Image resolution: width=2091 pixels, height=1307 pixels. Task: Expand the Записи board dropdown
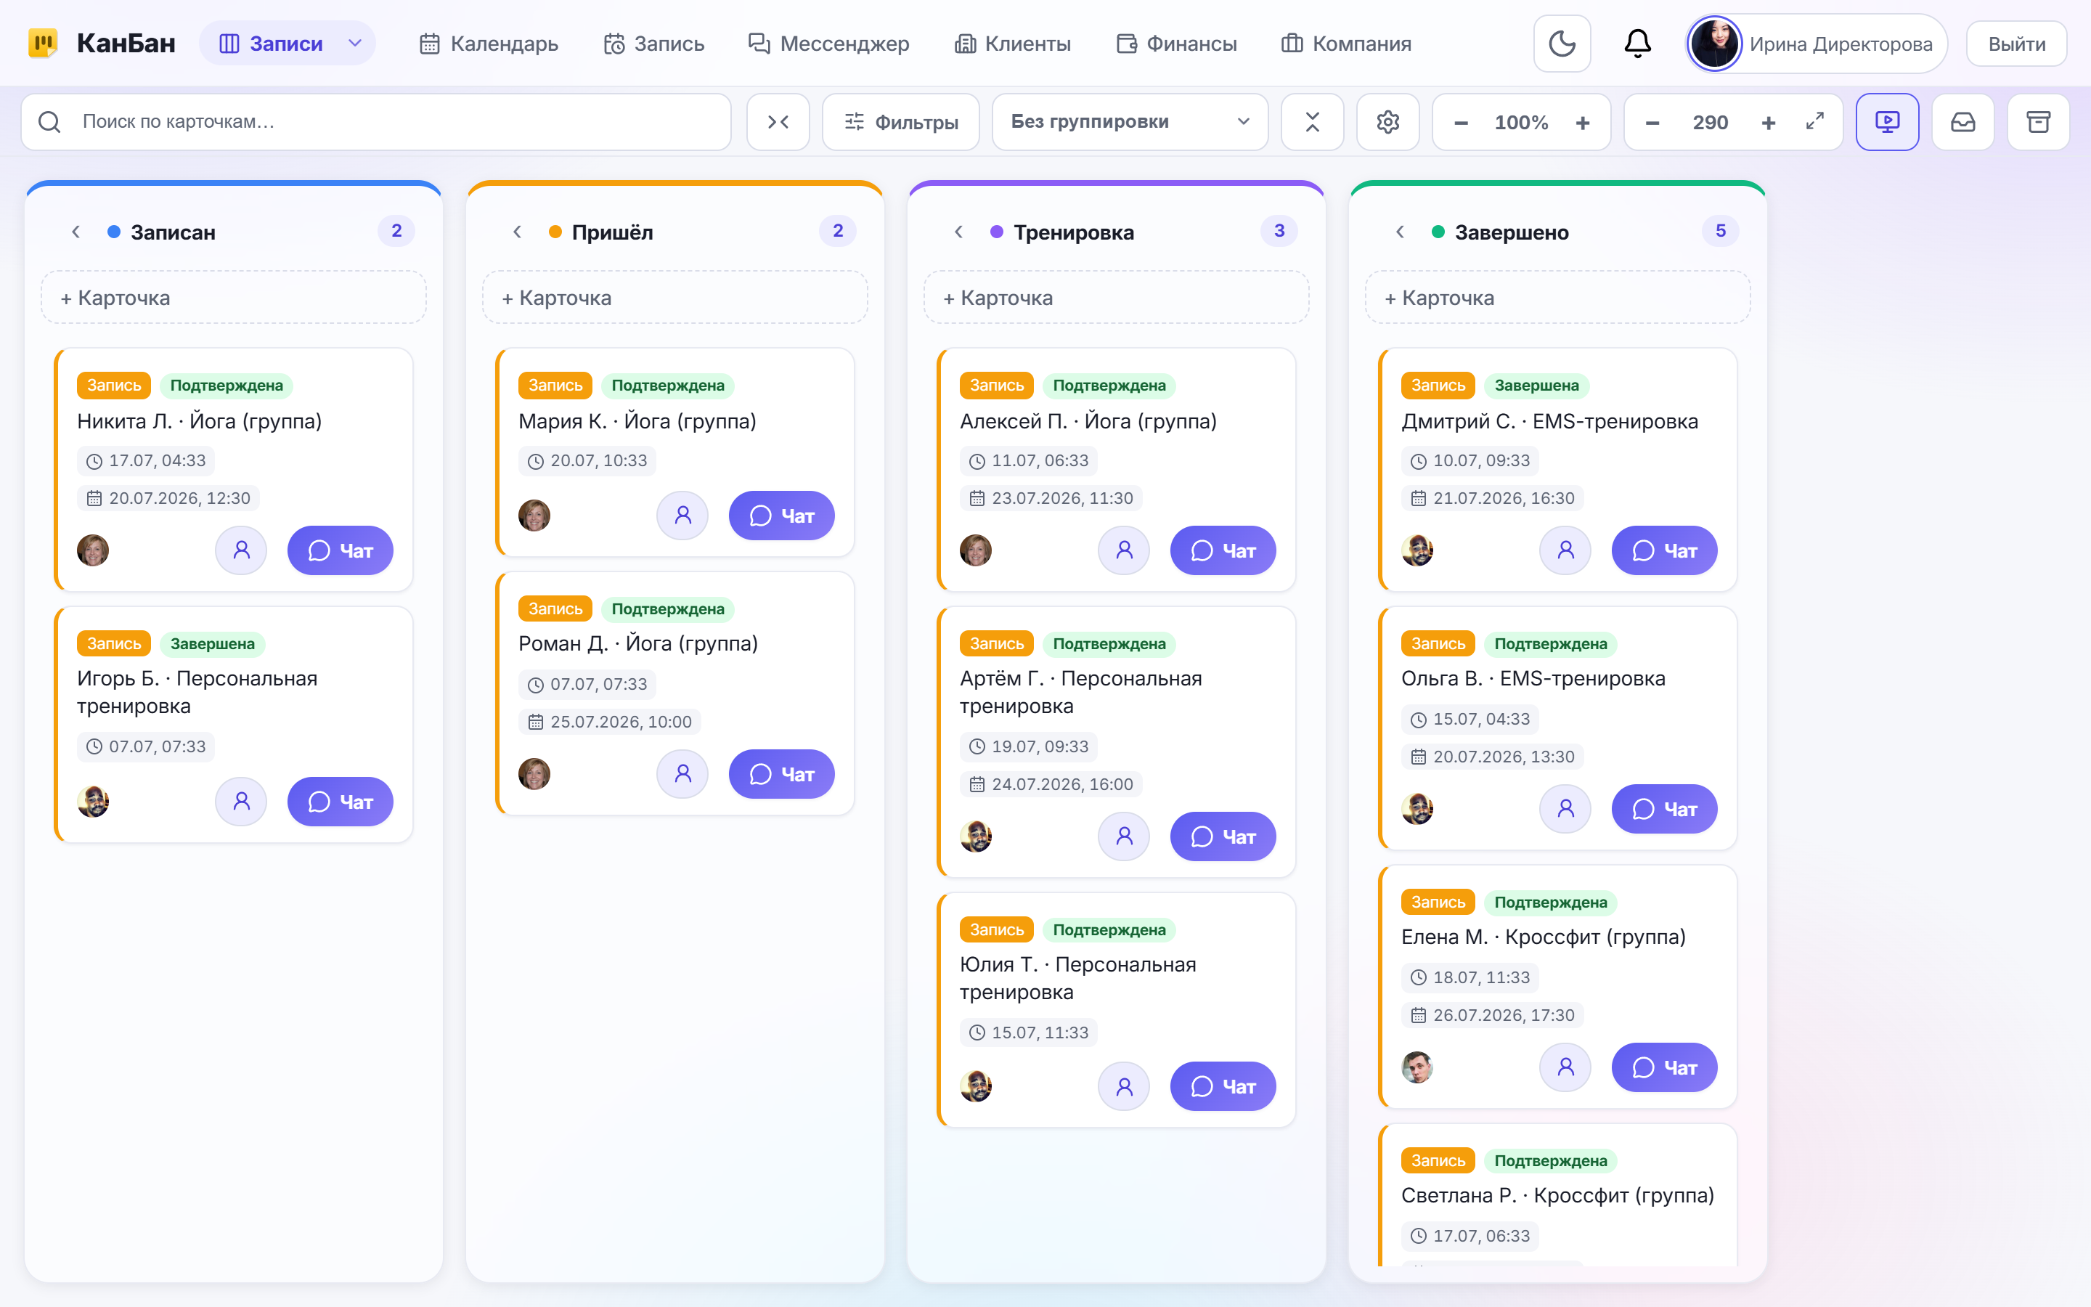pyautogui.click(x=354, y=44)
